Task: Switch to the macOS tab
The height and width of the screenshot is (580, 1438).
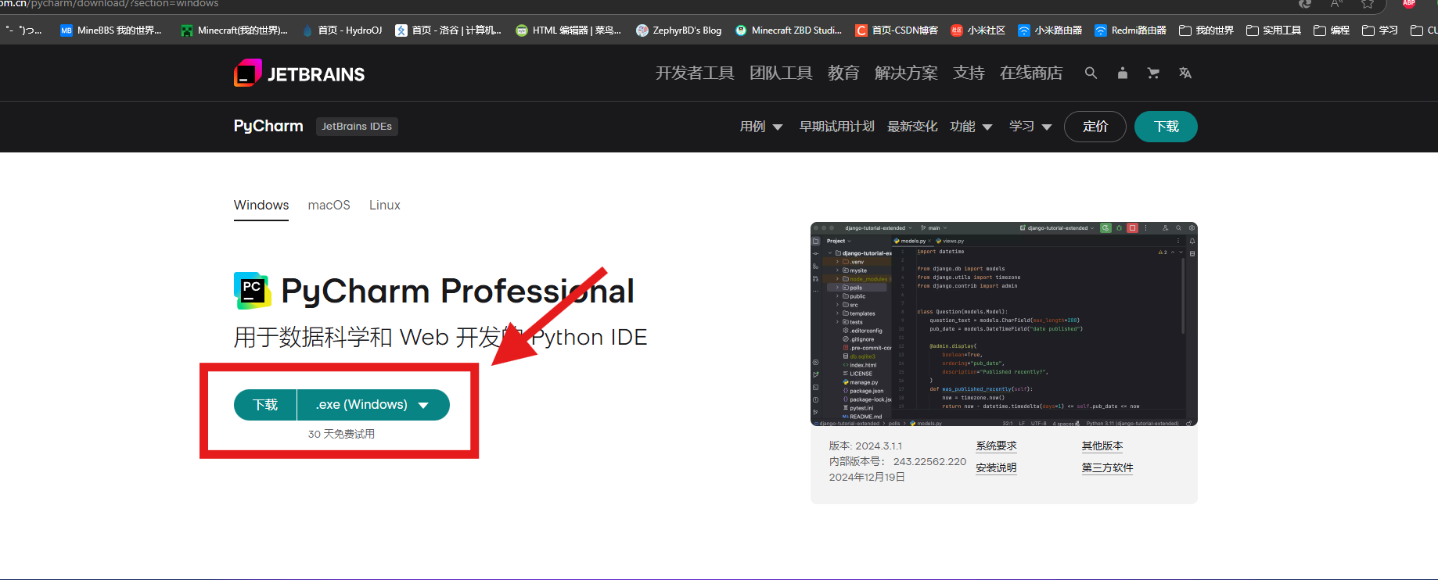Action: (x=329, y=205)
